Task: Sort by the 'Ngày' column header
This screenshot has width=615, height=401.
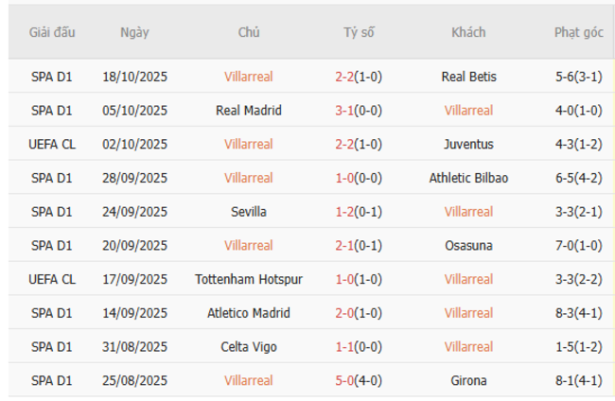Action: coord(134,32)
